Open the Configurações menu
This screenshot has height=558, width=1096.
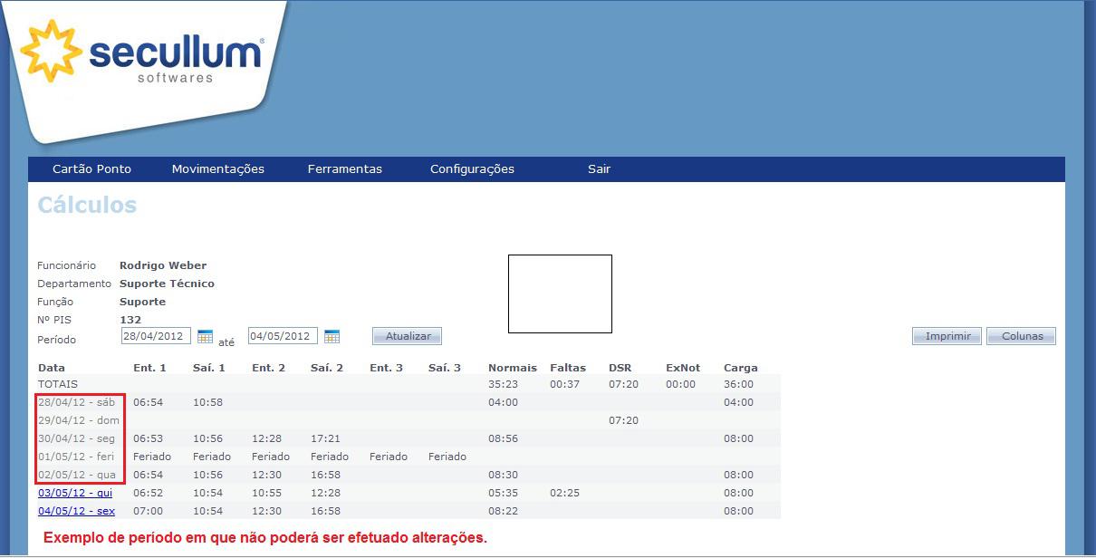472,168
